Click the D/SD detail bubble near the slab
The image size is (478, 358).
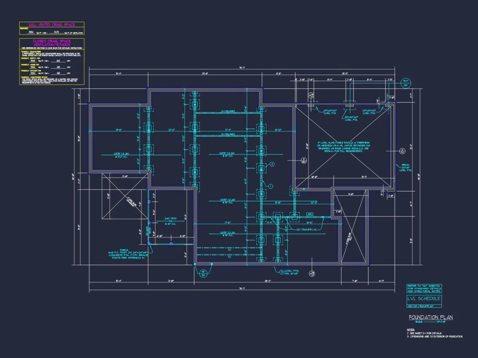point(303,160)
